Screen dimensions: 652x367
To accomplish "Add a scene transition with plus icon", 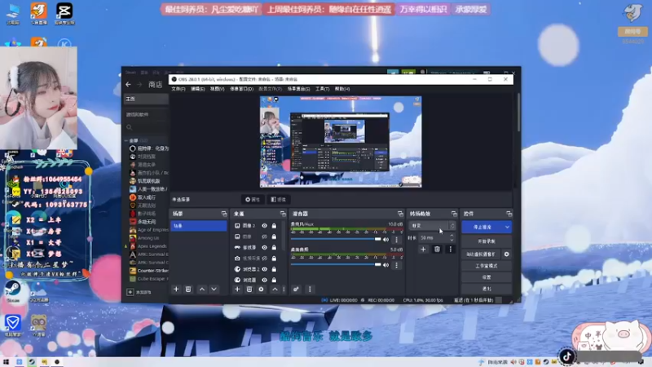I will [x=423, y=250].
